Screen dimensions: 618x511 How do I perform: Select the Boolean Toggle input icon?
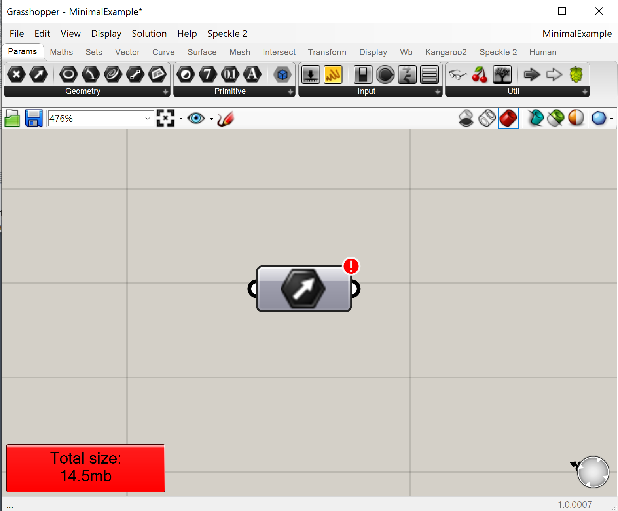pyautogui.click(x=363, y=74)
